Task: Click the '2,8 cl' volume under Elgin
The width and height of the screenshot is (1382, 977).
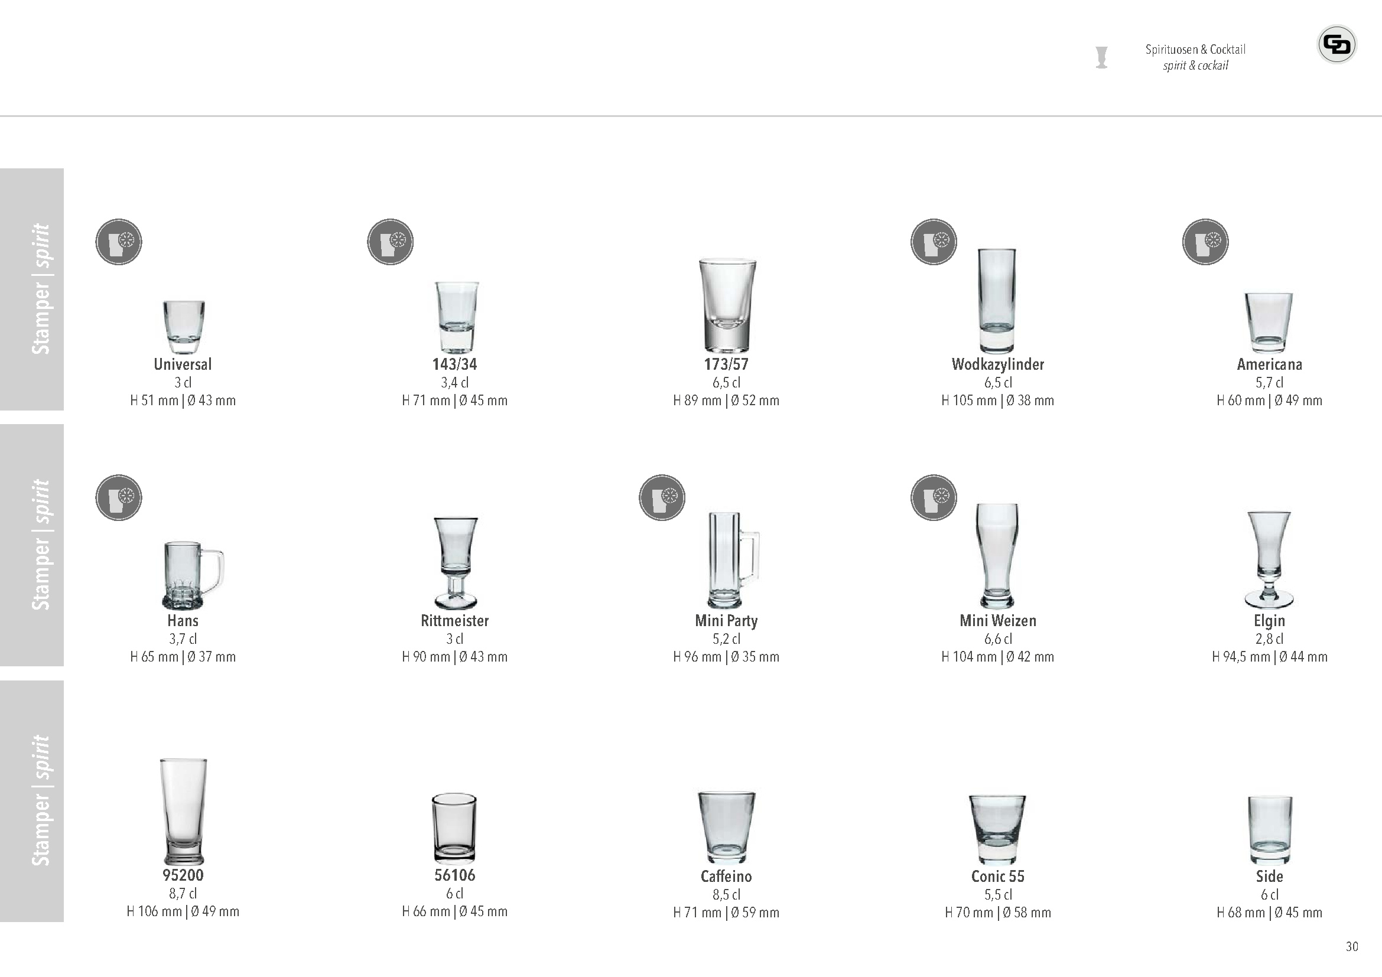Action: pos(1269,639)
